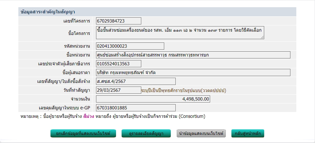Open contract details via ดูรายละเอียดสัญญา button
Image resolution: width=315 pixels, height=143 pixels.
[x=147, y=134]
